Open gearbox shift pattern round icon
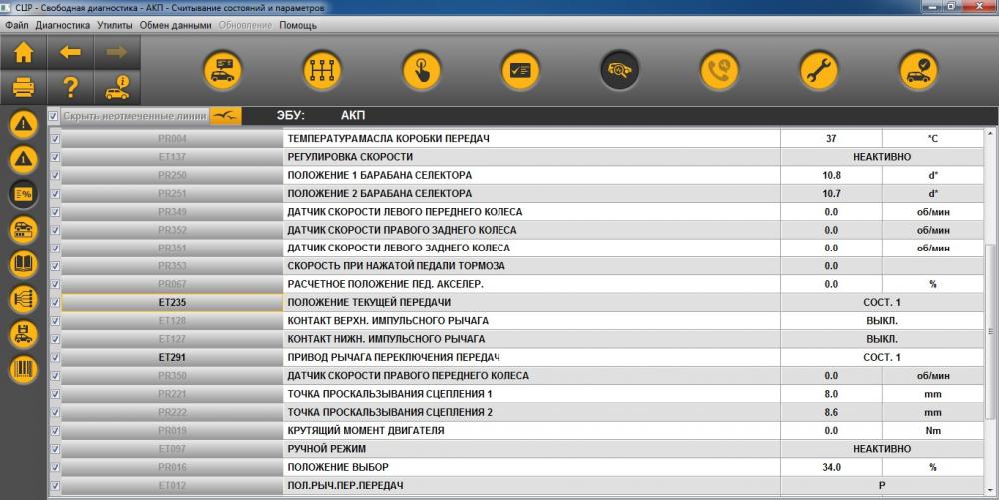This screenshot has width=999, height=500. [322, 70]
